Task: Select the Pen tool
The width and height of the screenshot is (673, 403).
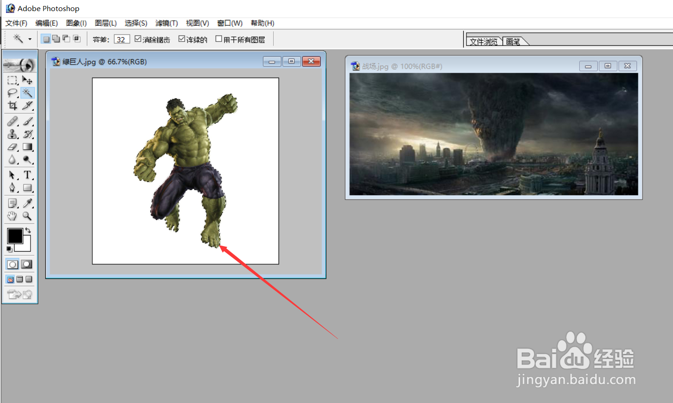Action: (x=12, y=188)
